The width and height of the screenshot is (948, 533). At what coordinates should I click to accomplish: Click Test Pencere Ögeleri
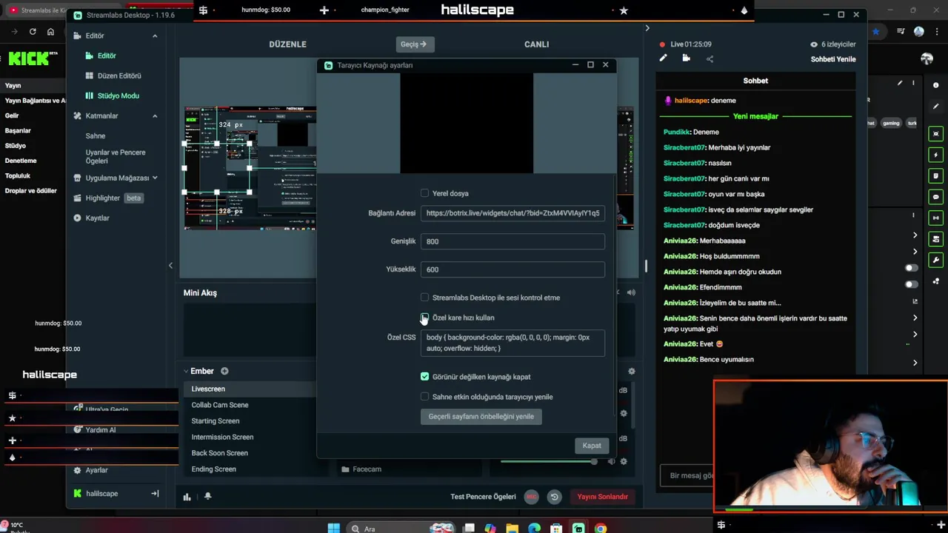[483, 497]
